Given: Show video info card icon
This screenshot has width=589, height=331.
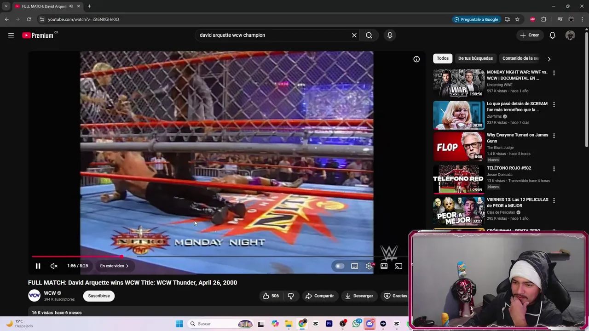Looking at the screenshot, I should click(416, 59).
